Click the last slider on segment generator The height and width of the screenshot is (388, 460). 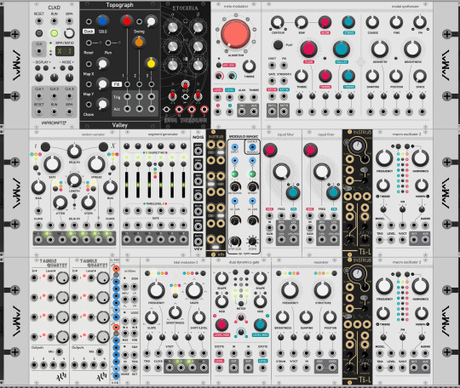184,185
